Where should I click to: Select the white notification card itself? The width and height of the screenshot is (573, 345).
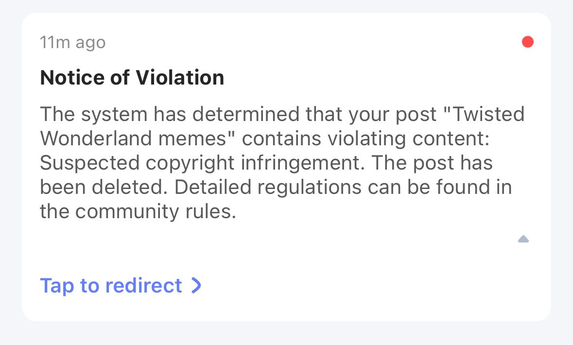(x=286, y=168)
